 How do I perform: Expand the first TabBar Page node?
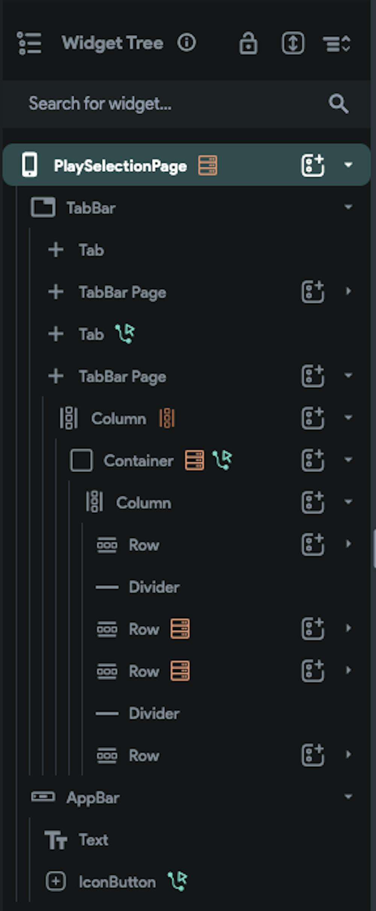coord(348,291)
